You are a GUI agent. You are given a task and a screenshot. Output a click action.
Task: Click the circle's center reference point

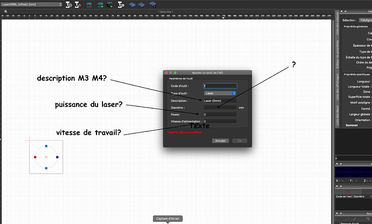(46, 157)
